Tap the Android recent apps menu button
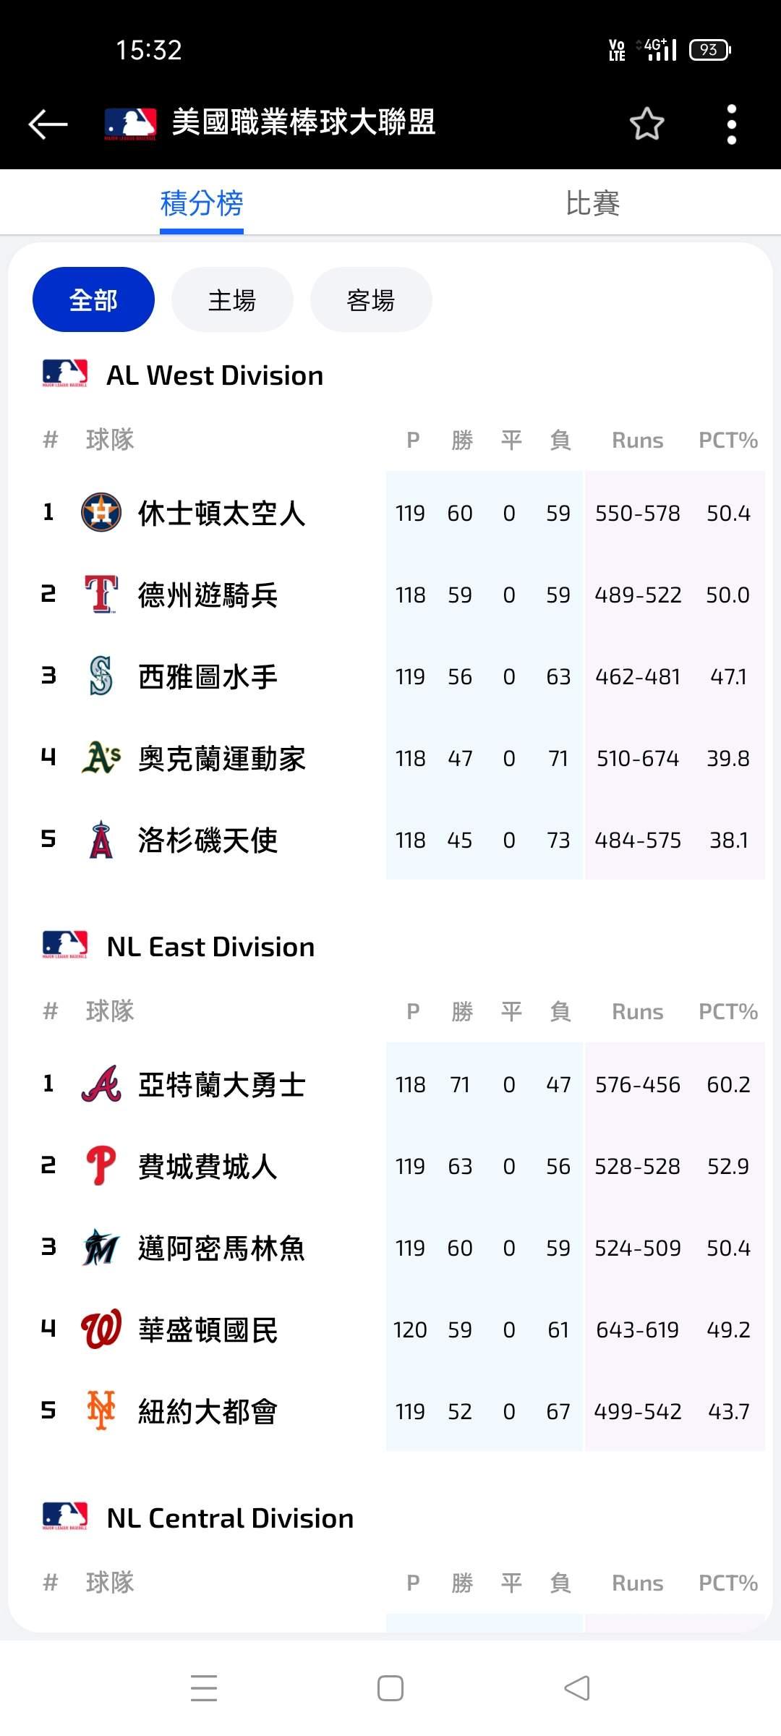The height and width of the screenshot is (1736, 781). [204, 1688]
